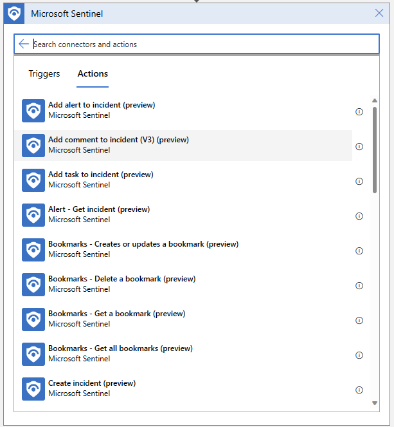Show info for Create incident

[x=359, y=390]
